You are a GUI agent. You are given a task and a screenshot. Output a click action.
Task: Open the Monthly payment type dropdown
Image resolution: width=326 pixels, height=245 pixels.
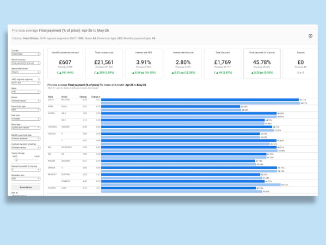tap(26, 139)
